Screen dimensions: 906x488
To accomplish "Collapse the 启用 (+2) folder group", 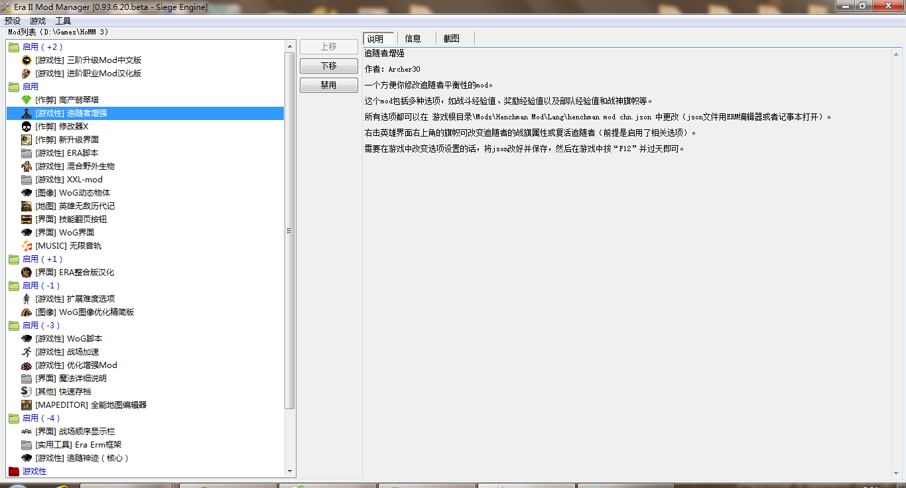I will coord(13,47).
